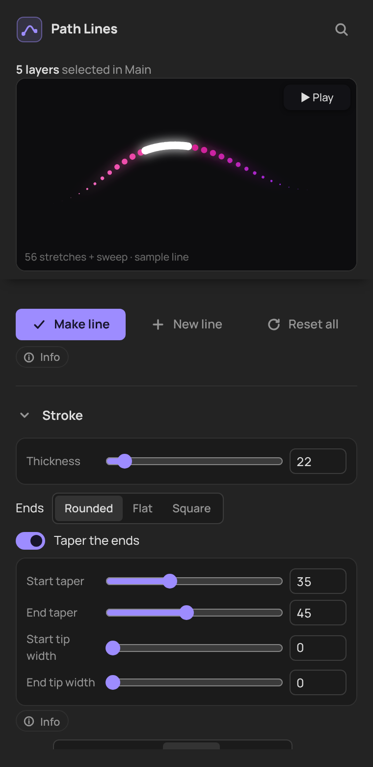Click the Path Lines logo icon
Viewport: 373px width, 767px height.
point(29,29)
